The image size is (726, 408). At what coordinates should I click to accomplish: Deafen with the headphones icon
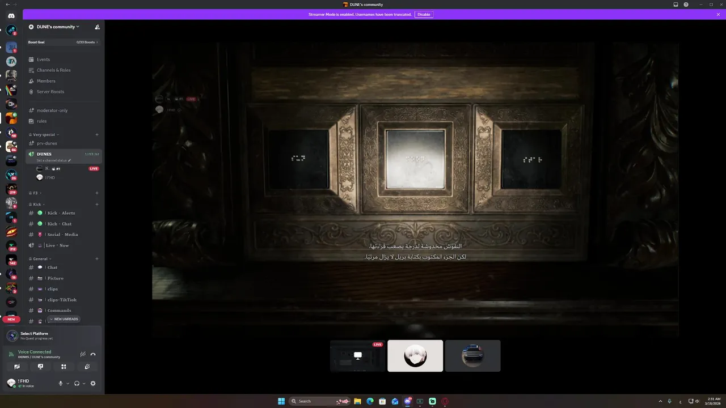[77, 384]
